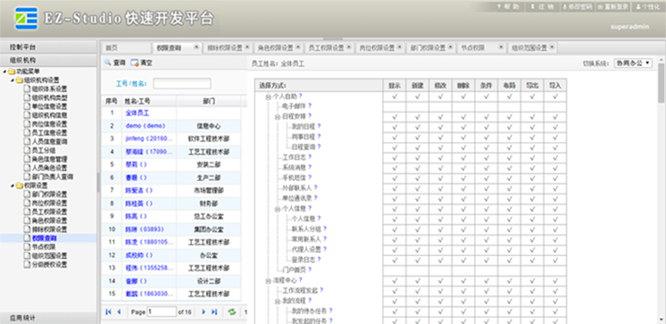Switch to the 首页 tab
The width and height of the screenshot is (666, 324).
click(126, 48)
